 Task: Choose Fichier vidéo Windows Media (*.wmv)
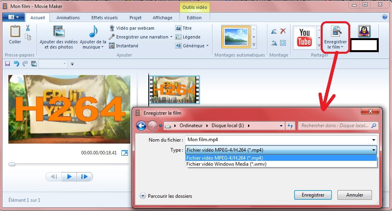[281, 164]
